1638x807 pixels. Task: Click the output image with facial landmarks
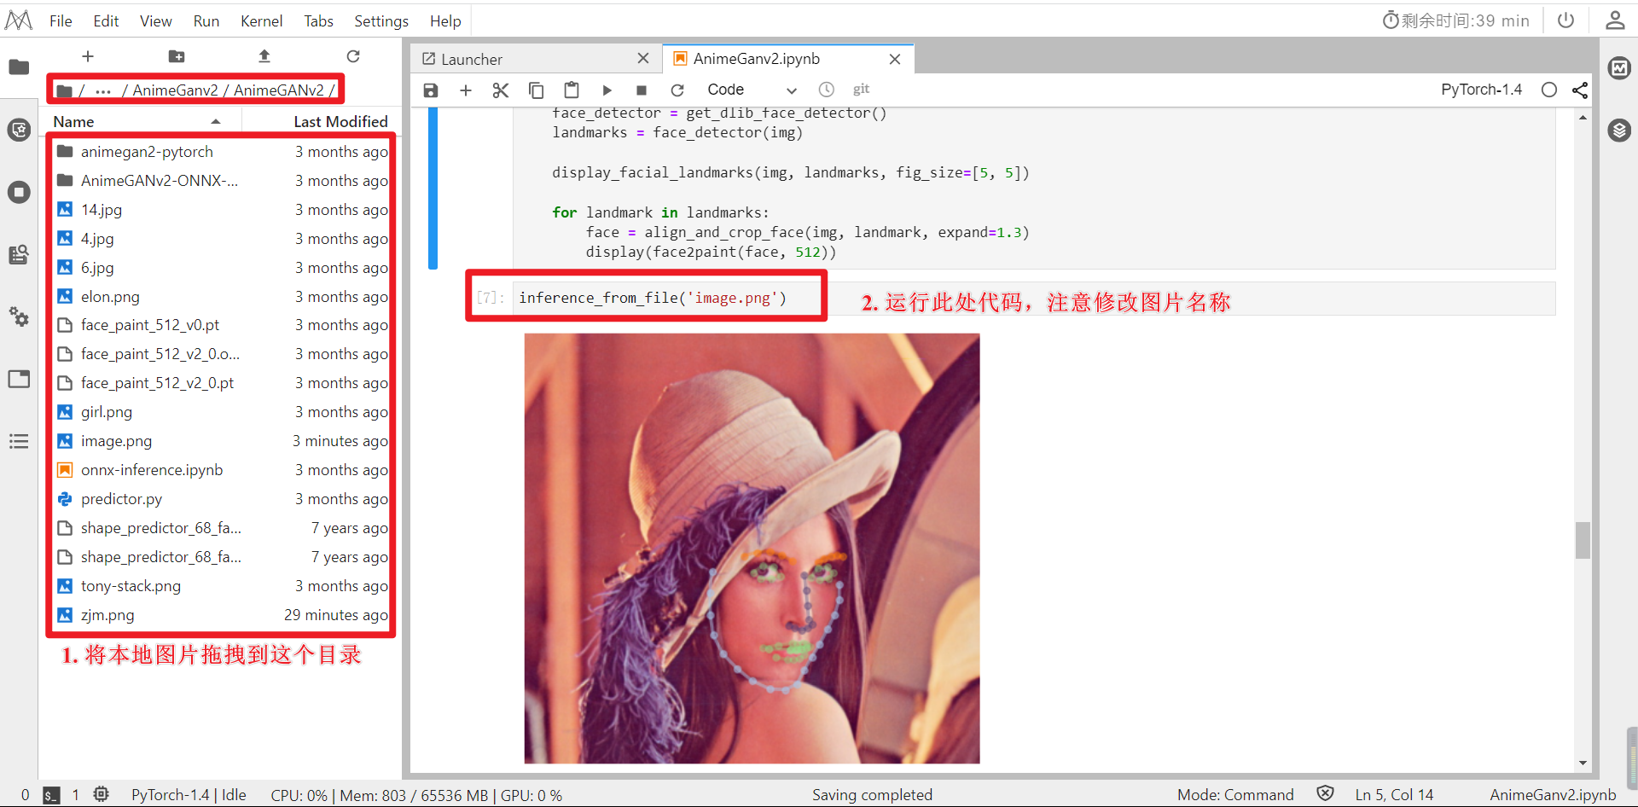[752, 548]
